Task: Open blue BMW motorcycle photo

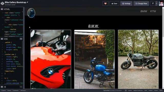Action: pyautogui.click(x=95, y=59)
